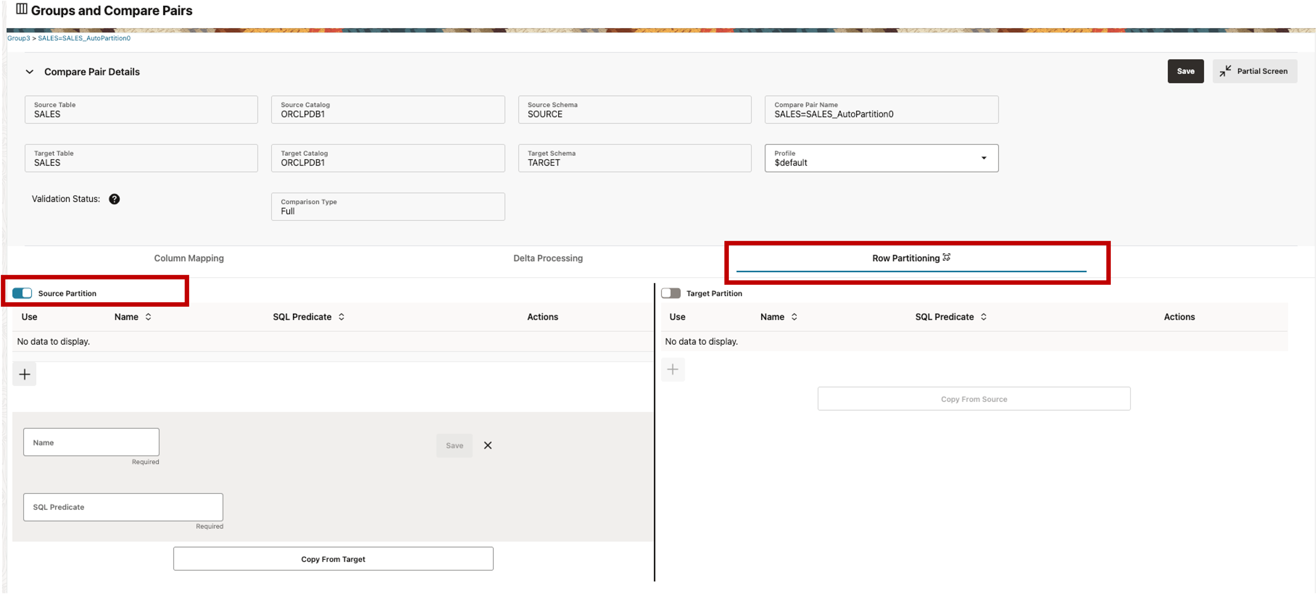Switch to the Delta Processing tab
Viewport: 1316px width, 594px height.
[548, 258]
